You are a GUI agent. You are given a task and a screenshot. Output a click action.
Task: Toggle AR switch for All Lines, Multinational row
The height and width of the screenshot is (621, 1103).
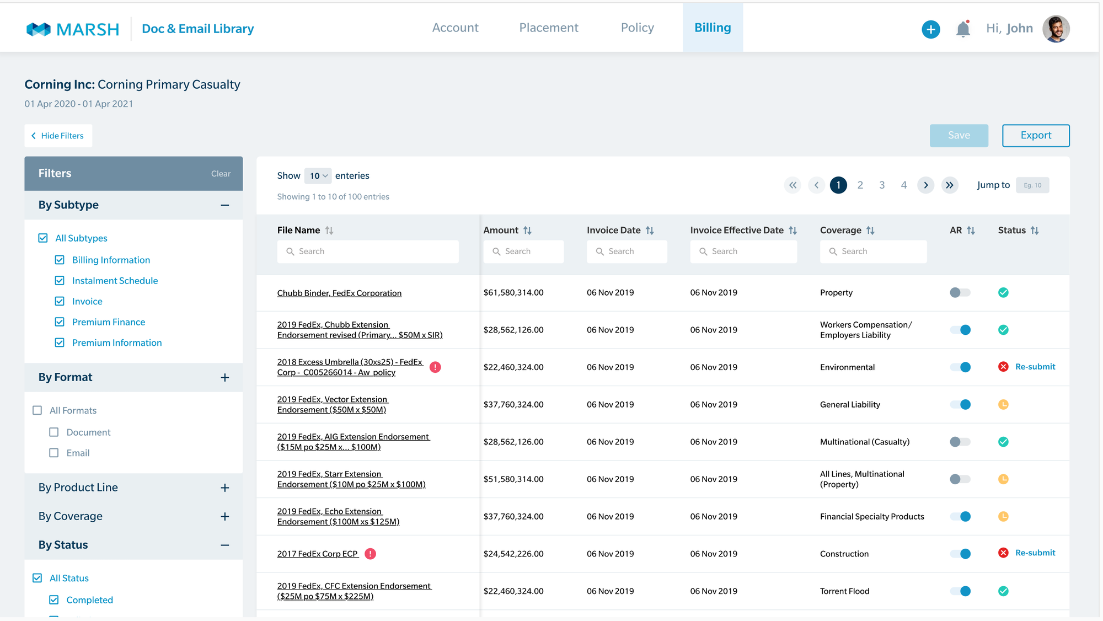(x=960, y=479)
